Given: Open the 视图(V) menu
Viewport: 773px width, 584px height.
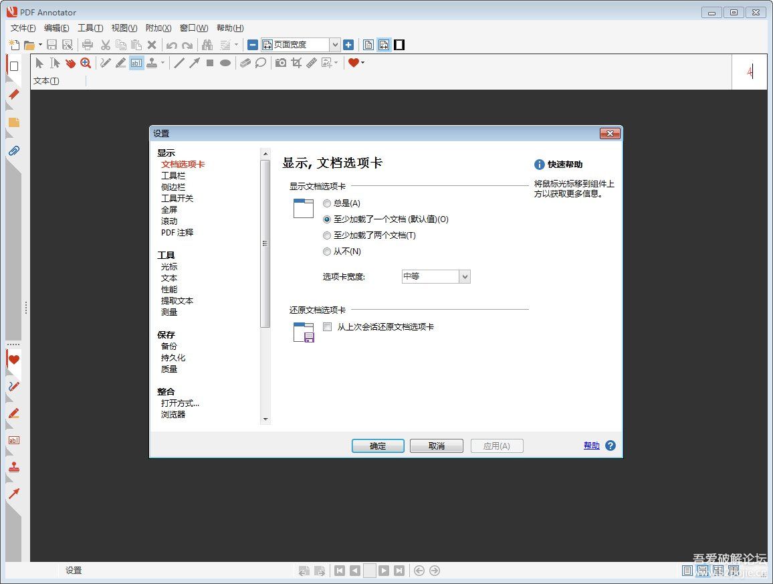Looking at the screenshot, I should click(123, 27).
